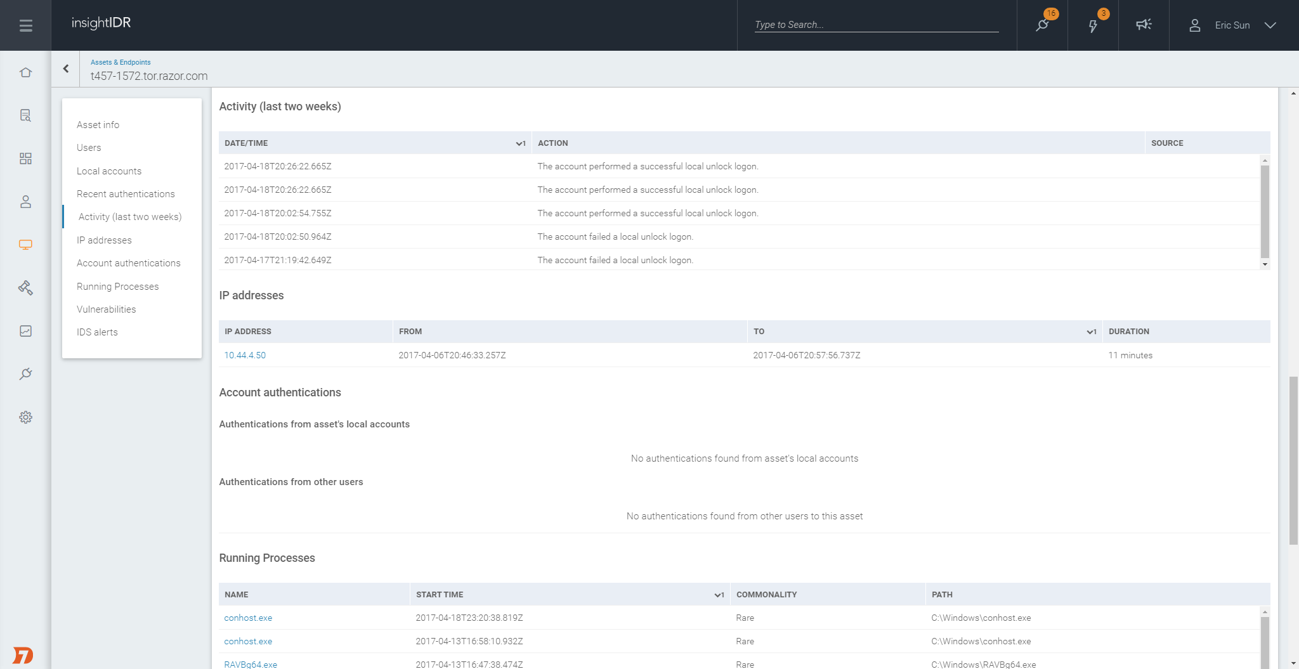Viewport: 1299px width, 669px height.
Task: Select Running Processes in section menu
Action: [x=117, y=287]
